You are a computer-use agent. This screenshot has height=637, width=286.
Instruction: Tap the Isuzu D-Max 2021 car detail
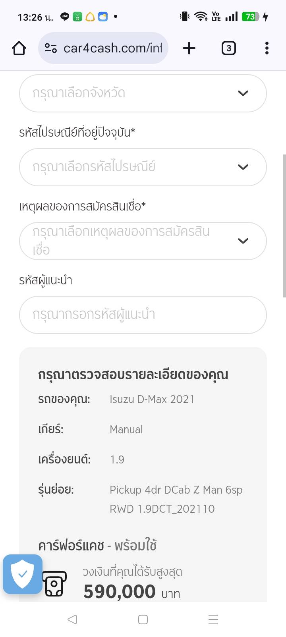[x=152, y=399]
